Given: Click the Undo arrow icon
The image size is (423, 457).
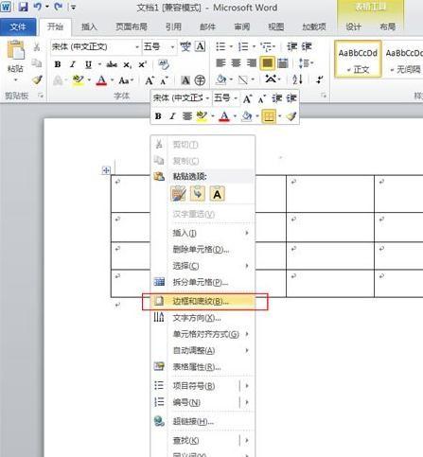Looking at the screenshot, I should (x=38, y=7).
